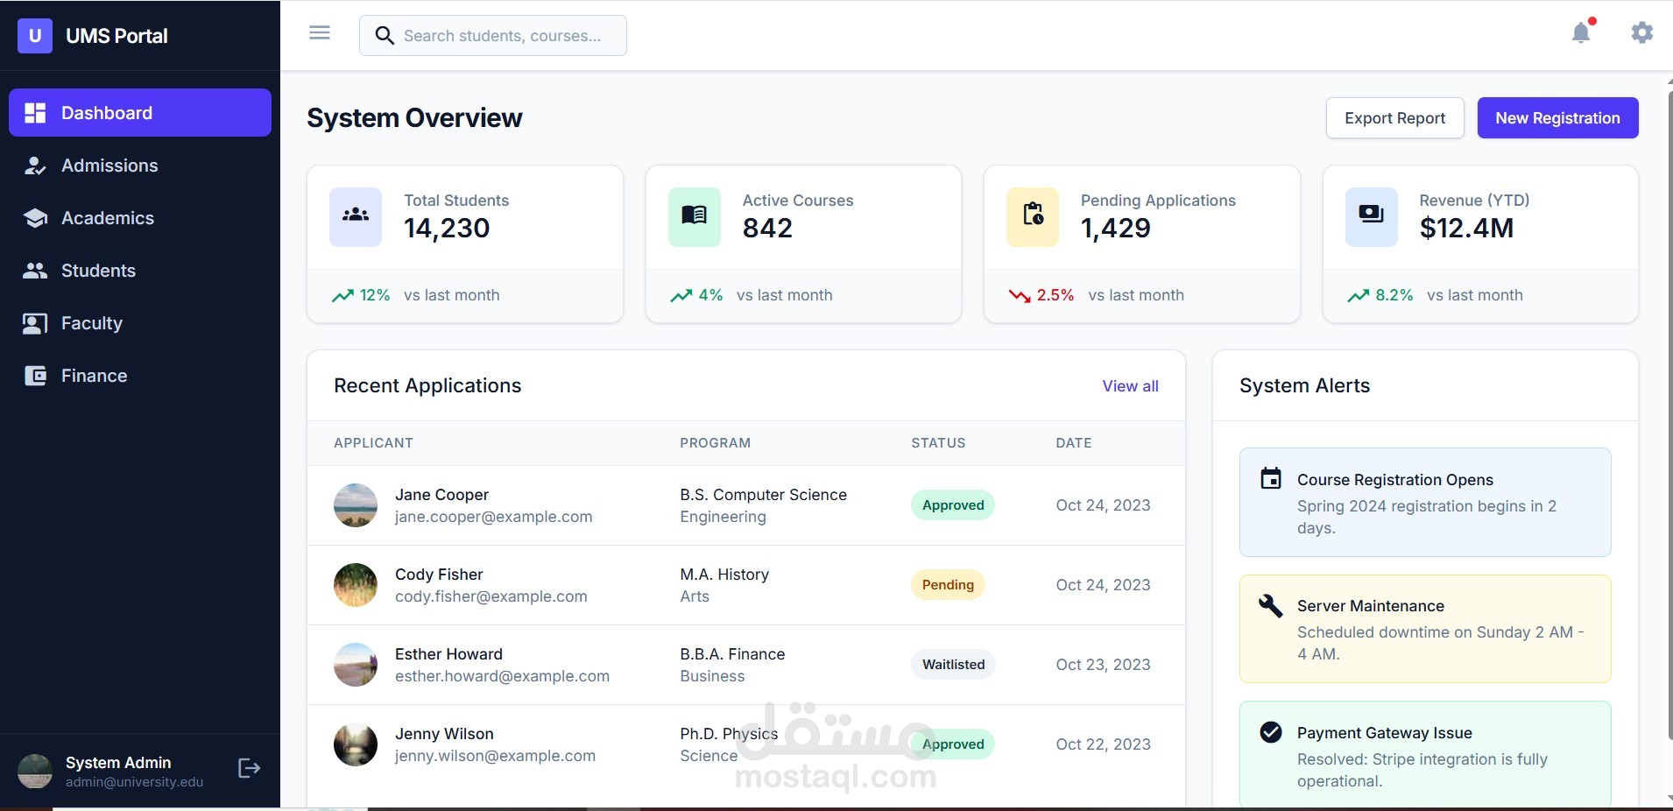Click Cody Fisher's Pending status badge
Viewport: 1673px width, 811px height.
[x=948, y=585]
